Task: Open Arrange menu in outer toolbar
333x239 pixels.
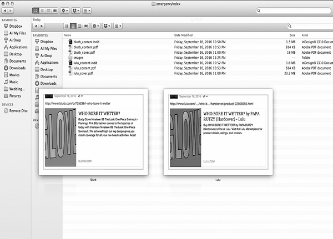Action: tap(87, 11)
